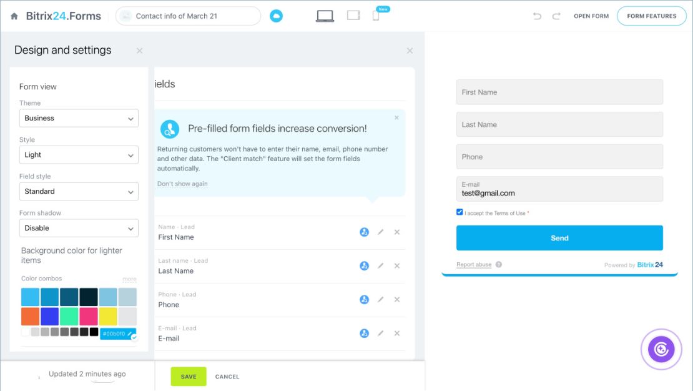Go to the home icon
The image size is (693, 391).
click(x=14, y=16)
